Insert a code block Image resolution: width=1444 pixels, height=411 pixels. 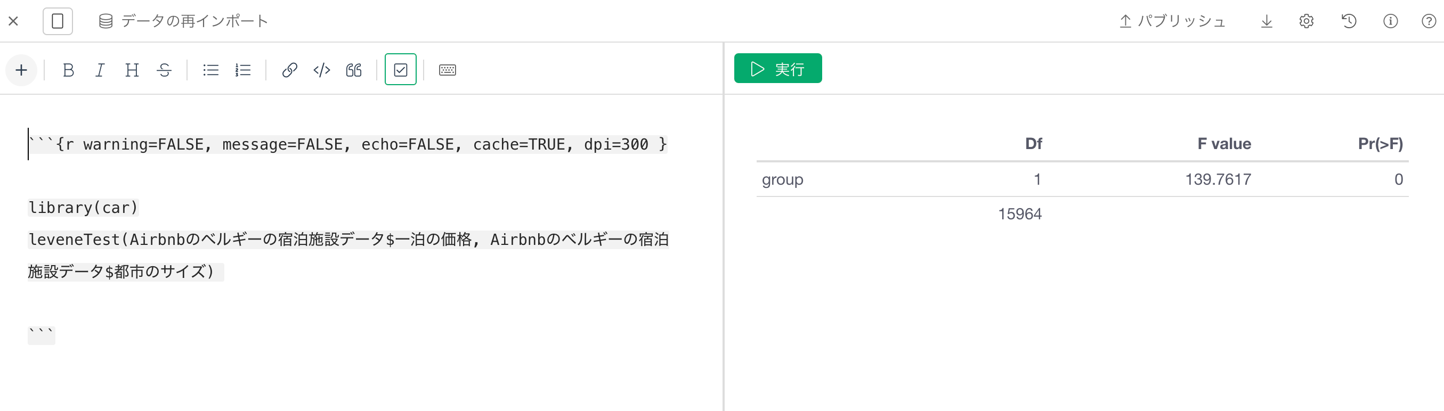click(x=322, y=70)
